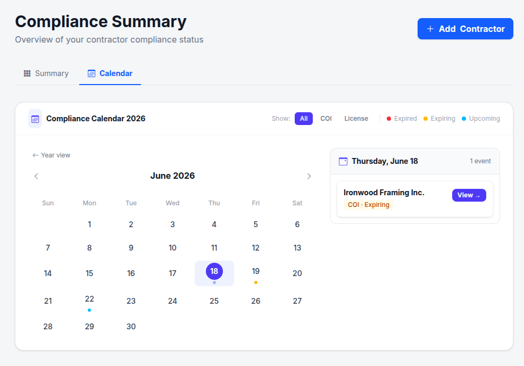Click the calendar icon beside Thursday, June 18
The width and height of the screenshot is (524, 366).
pyautogui.click(x=343, y=161)
